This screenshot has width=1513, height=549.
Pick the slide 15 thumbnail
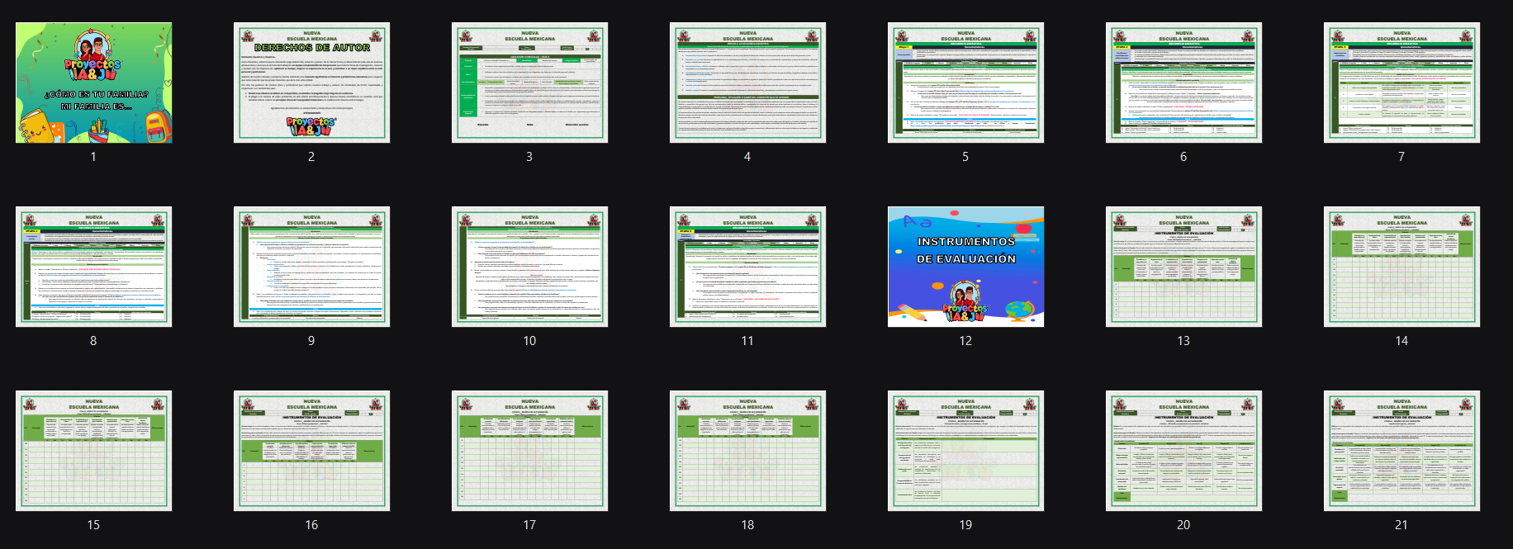pos(93,451)
